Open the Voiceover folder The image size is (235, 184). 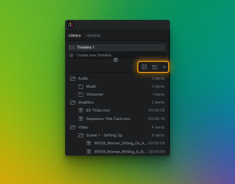(81, 94)
